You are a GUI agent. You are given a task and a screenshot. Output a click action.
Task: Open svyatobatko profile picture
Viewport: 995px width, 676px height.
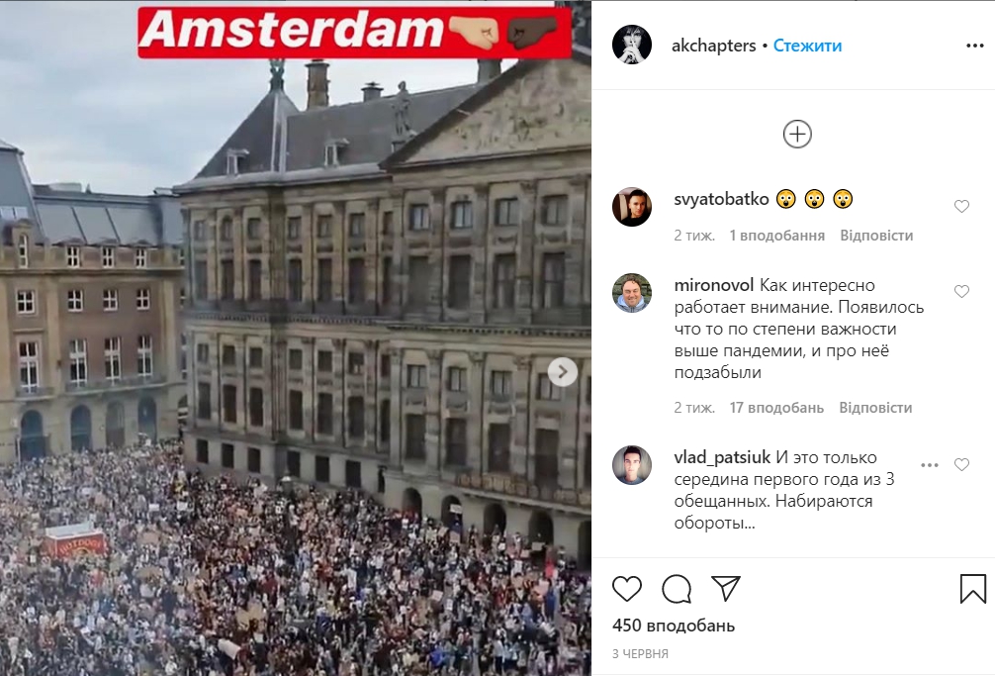pos(632,207)
